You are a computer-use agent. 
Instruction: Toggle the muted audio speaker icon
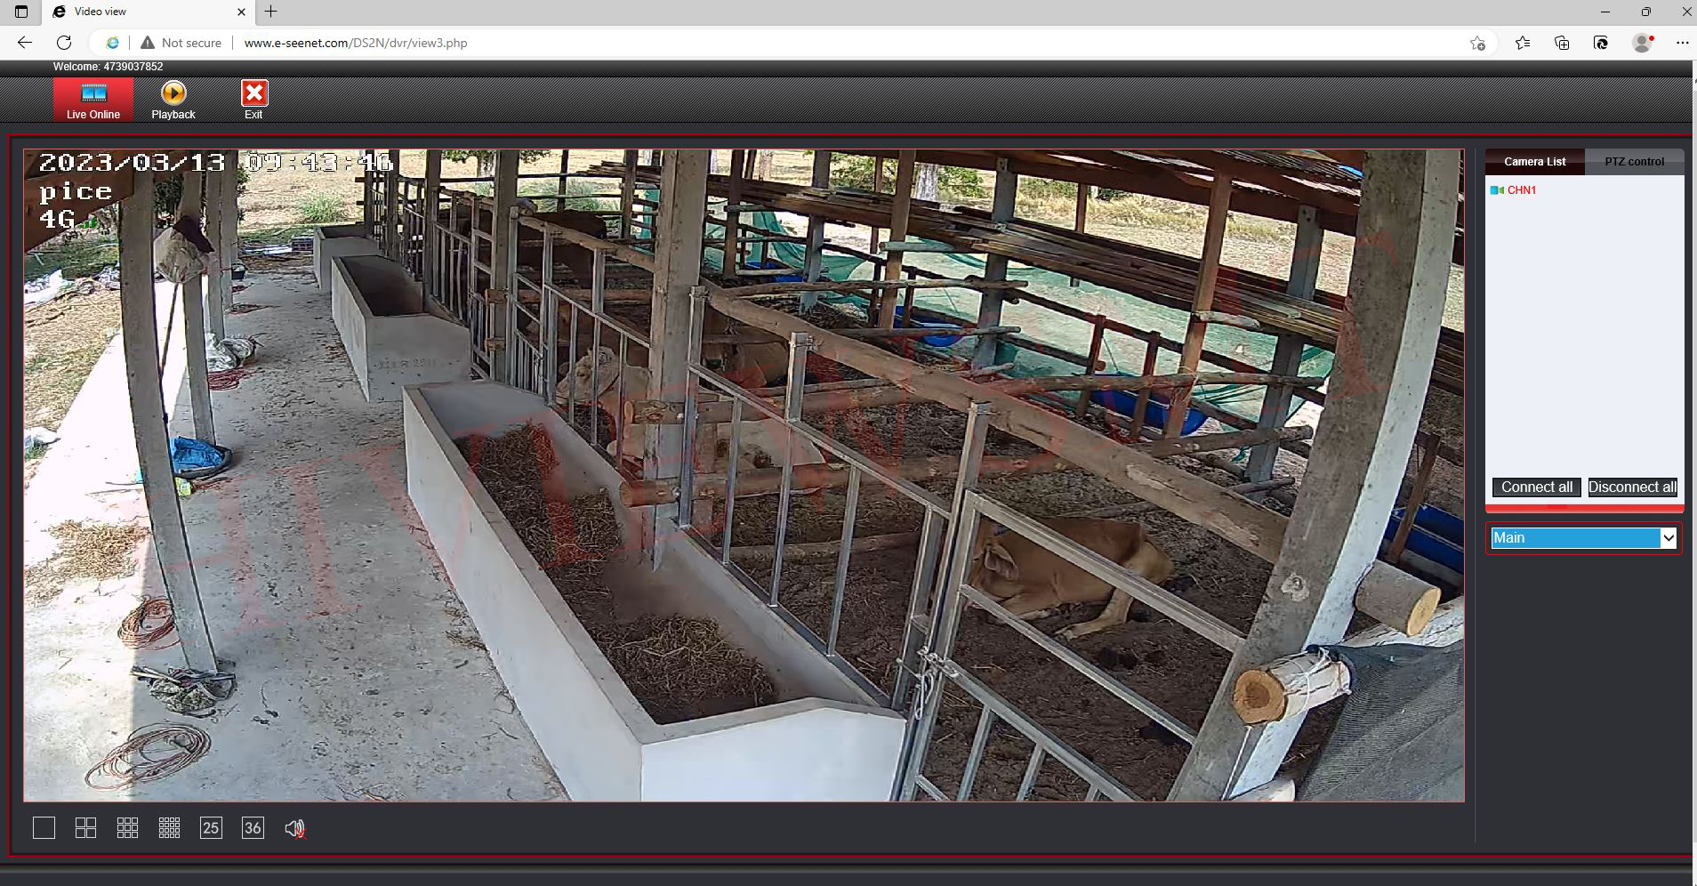[295, 829]
